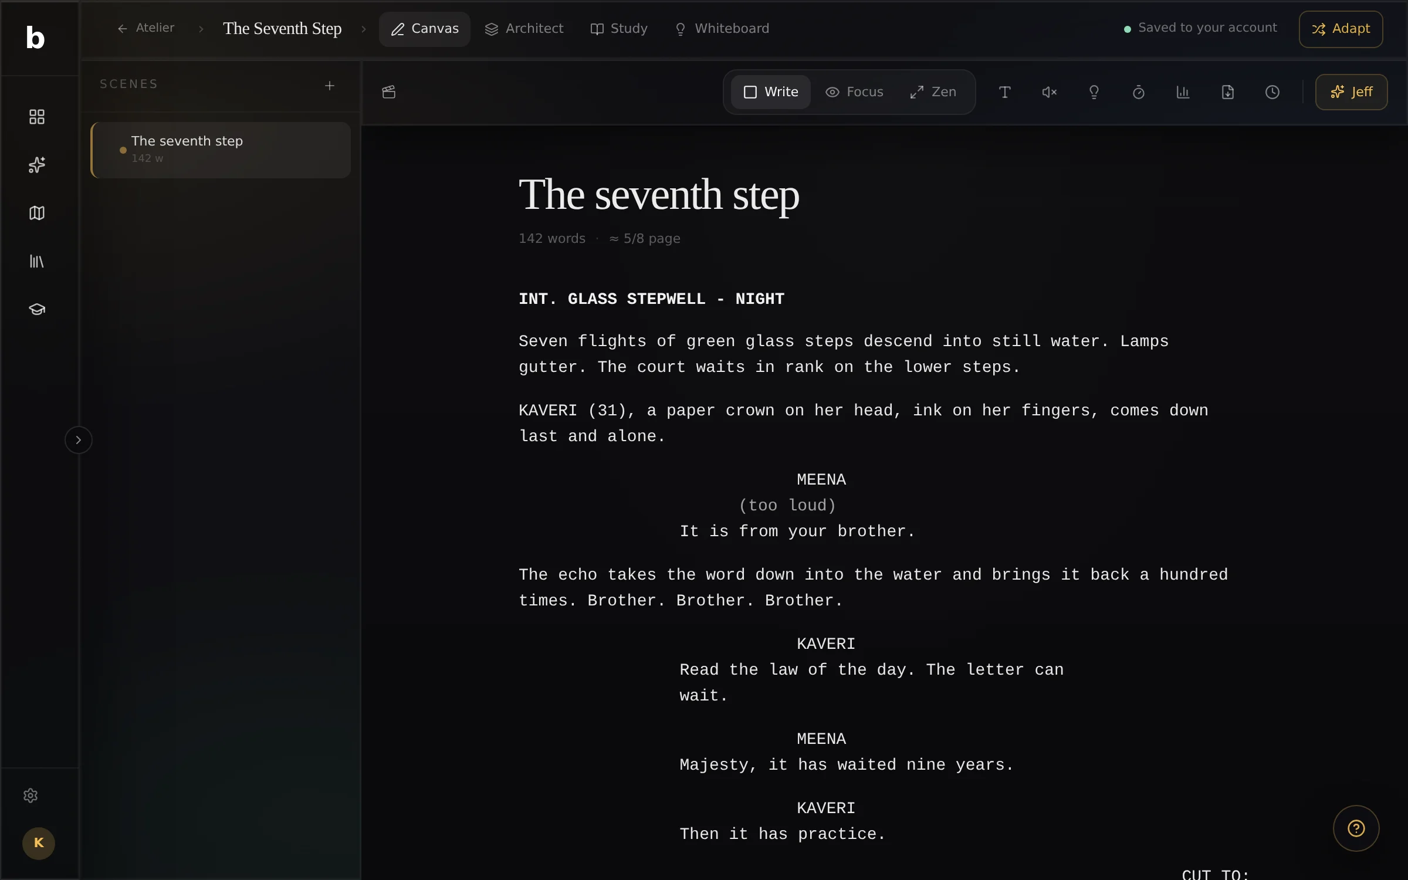1408x880 pixels.
Task: Click the K user avatar
Action: (39, 843)
